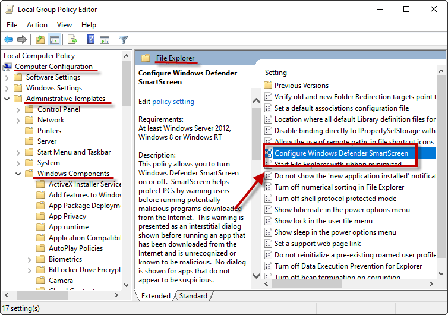Click settings list scroll left arrow

pos(266,284)
